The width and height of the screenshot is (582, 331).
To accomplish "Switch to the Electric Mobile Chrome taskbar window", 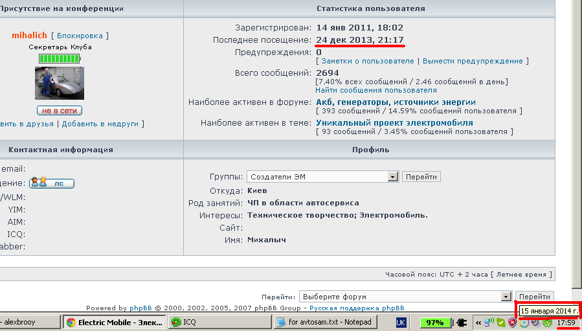I will click(x=114, y=322).
